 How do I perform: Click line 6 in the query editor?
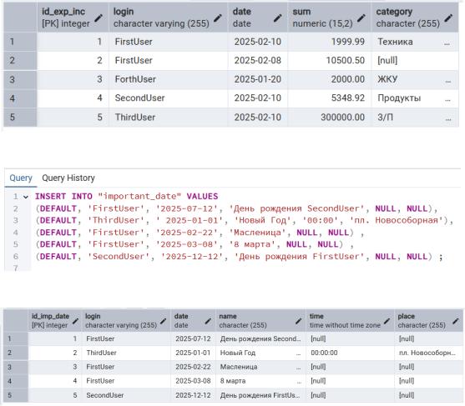[239, 257]
